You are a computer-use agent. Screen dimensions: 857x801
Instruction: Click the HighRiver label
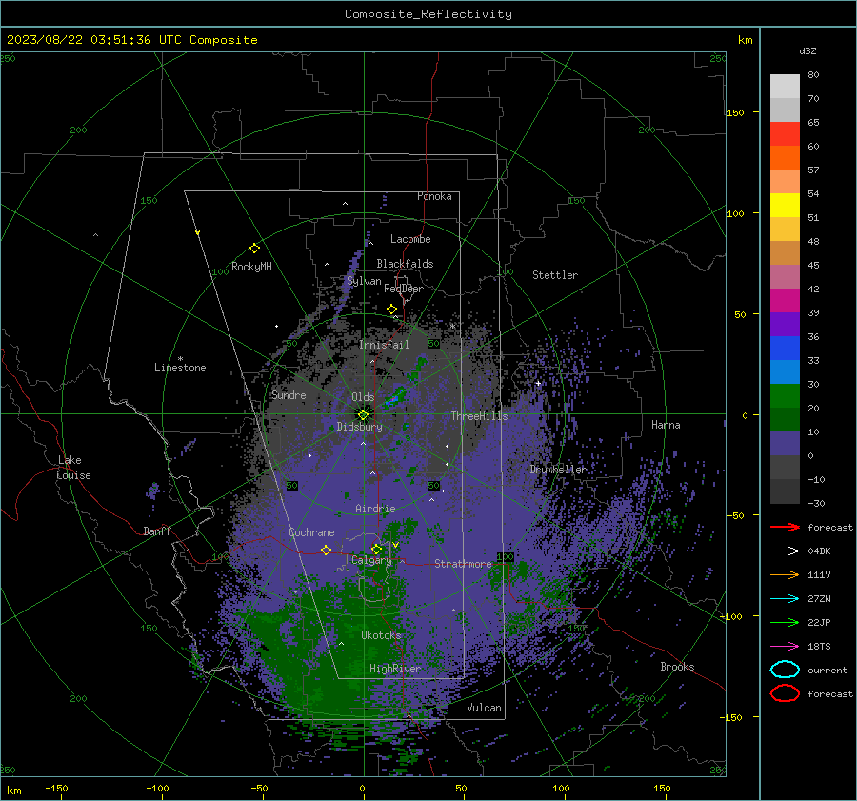[395, 669]
